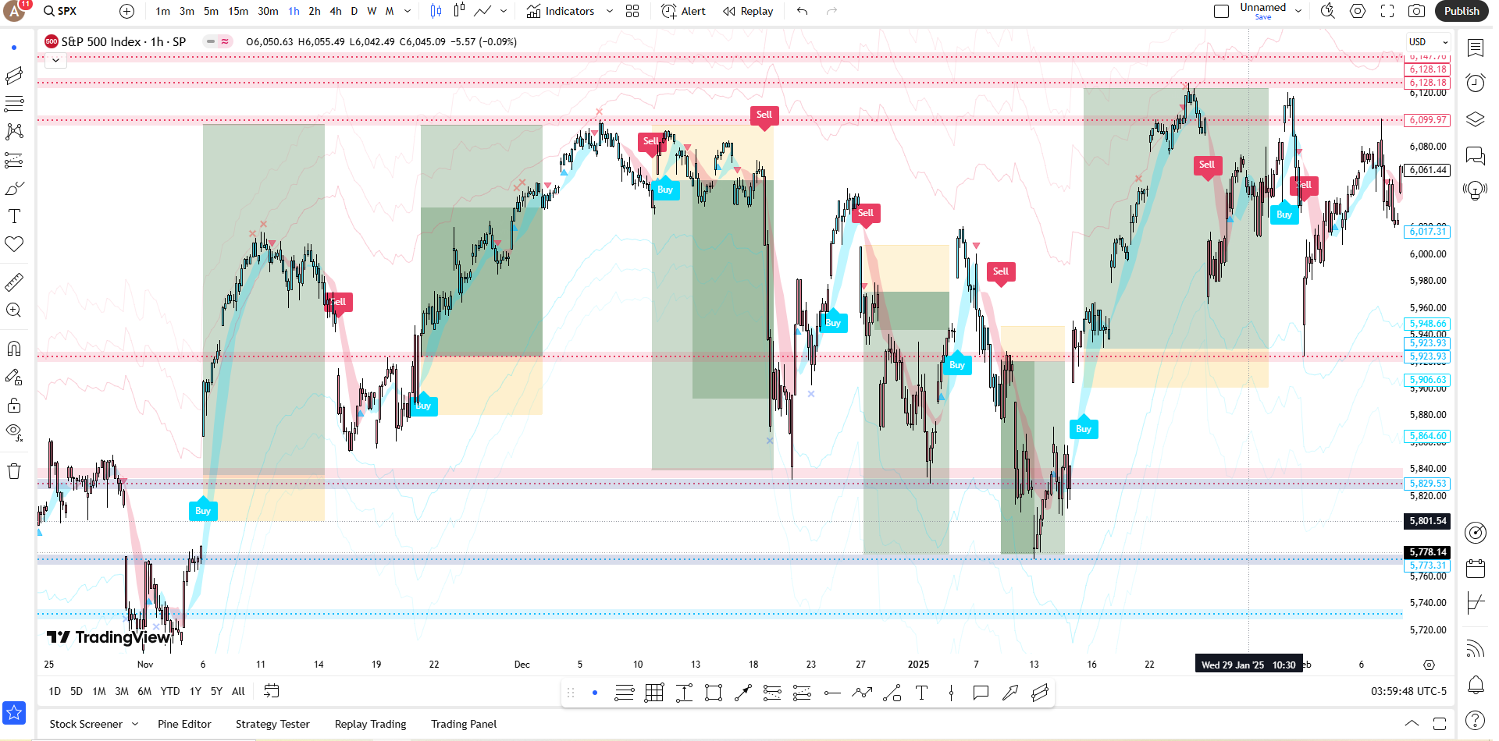This screenshot has width=1499, height=741.
Task: Switch to the Pine Editor tab
Action: point(184,724)
